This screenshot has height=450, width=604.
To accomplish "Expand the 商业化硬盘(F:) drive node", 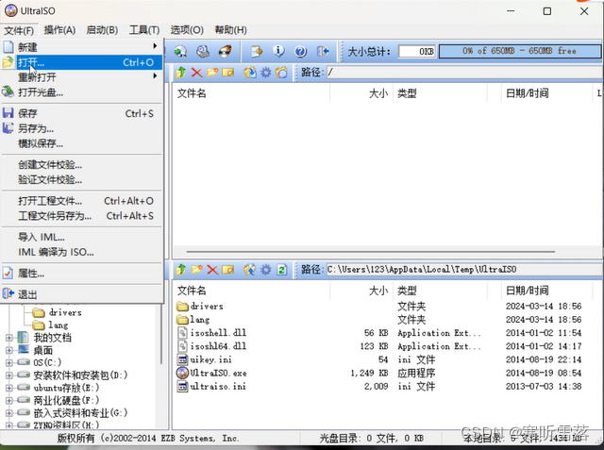I will pyautogui.click(x=8, y=400).
